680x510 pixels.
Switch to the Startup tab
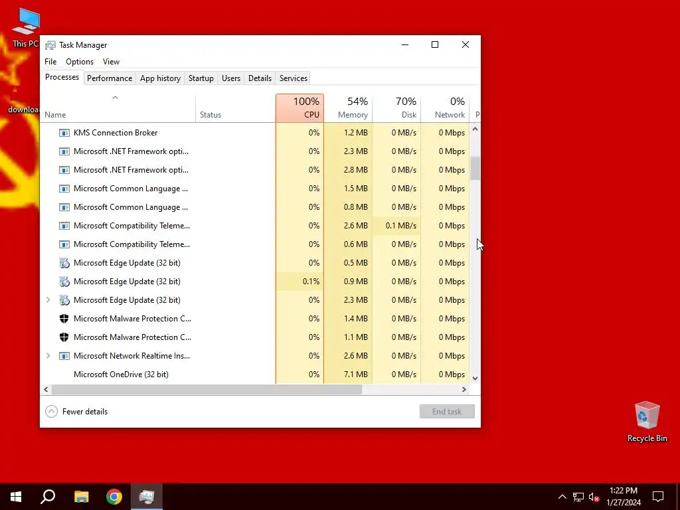[201, 78]
